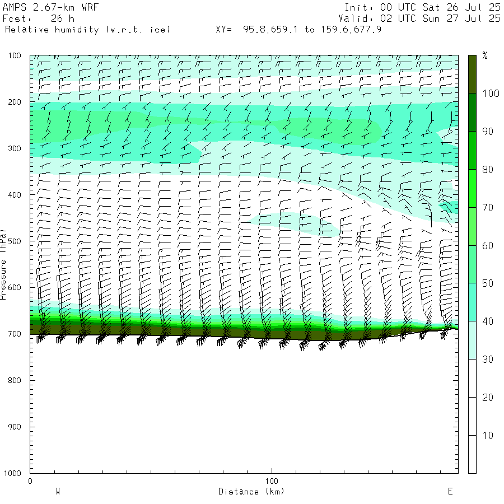Click the colorbar label 40

click(488, 321)
